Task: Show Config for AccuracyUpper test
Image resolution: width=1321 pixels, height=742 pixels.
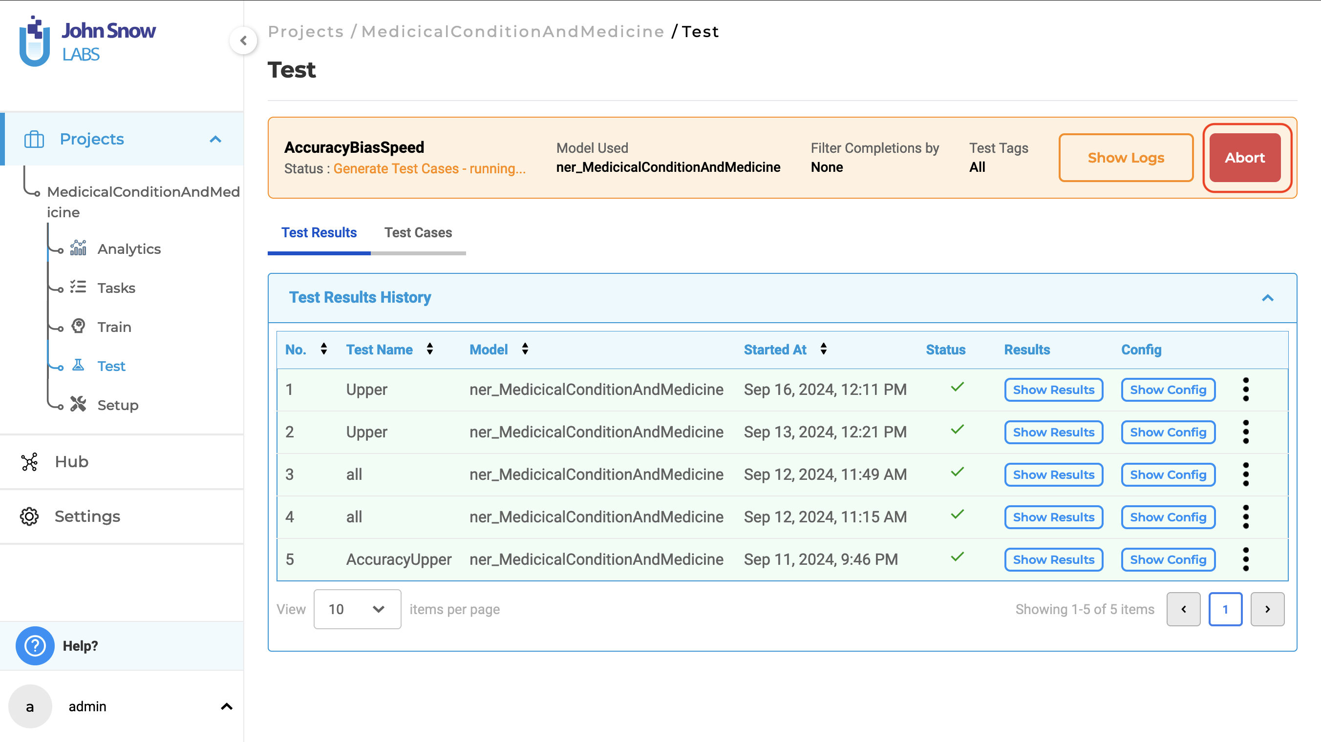Action: pyautogui.click(x=1168, y=559)
